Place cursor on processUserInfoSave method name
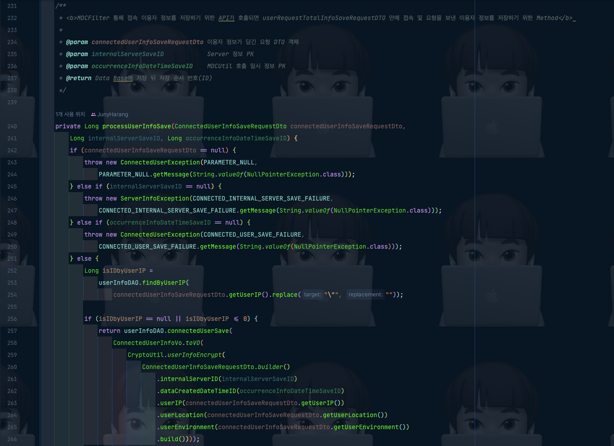 [x=137, y=126]
